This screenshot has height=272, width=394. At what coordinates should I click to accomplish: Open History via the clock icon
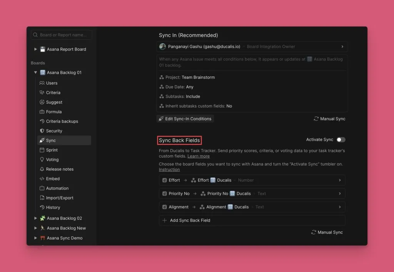pyautogui.click(x=42, y=207)
